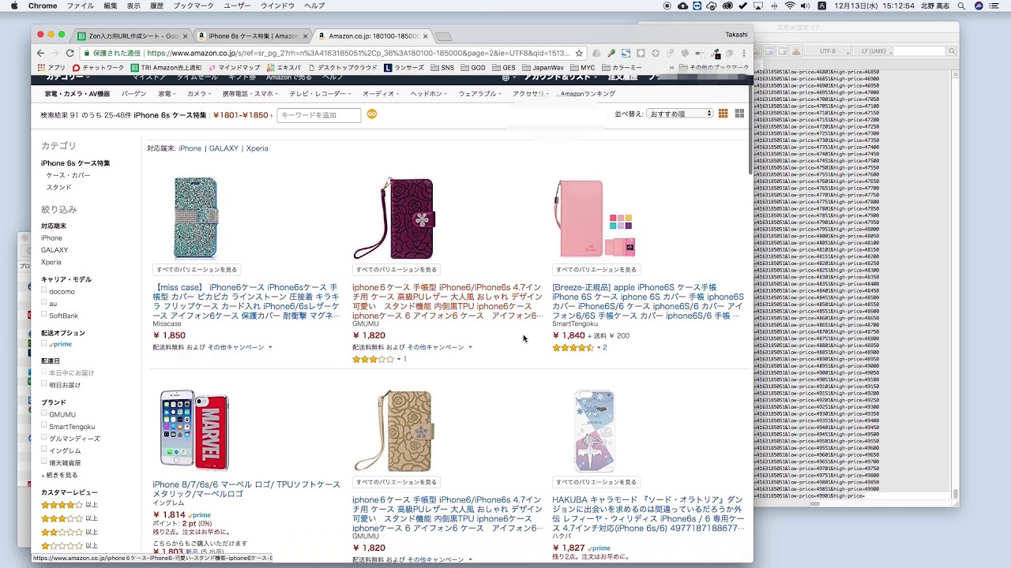This screenshot has width=1011, height=568.
Task: Open the AirPlay display menu
Action: (758, 6)
